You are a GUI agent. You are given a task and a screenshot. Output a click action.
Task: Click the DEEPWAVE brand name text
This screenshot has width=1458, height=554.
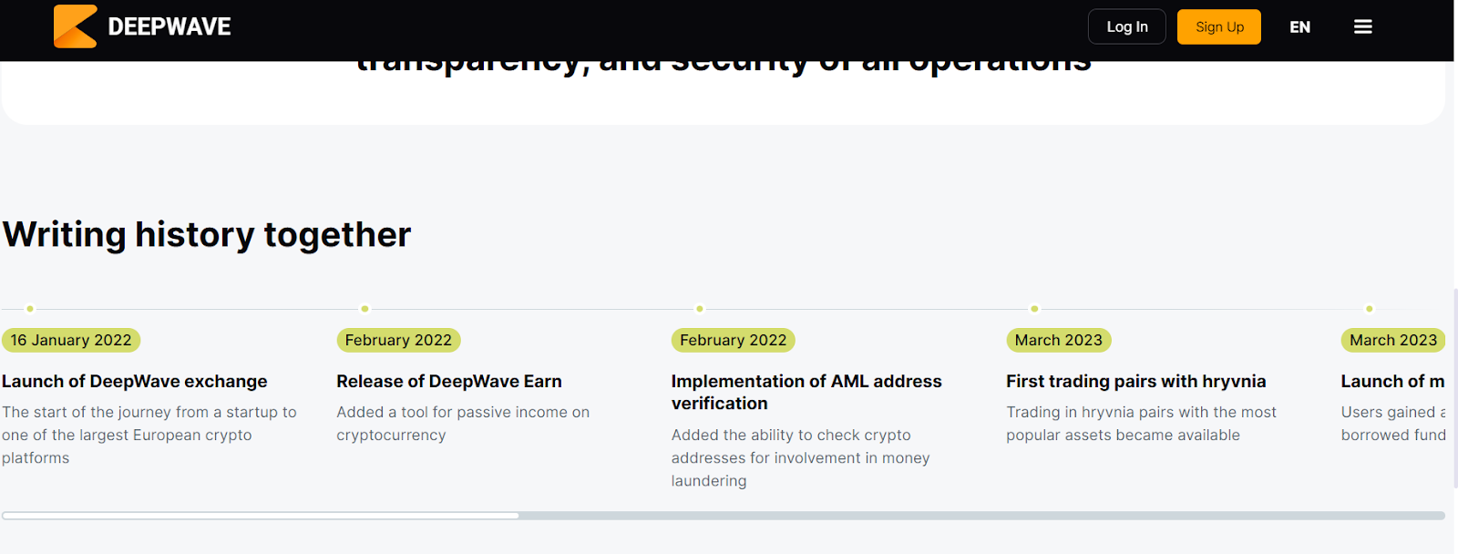(169, 26)
